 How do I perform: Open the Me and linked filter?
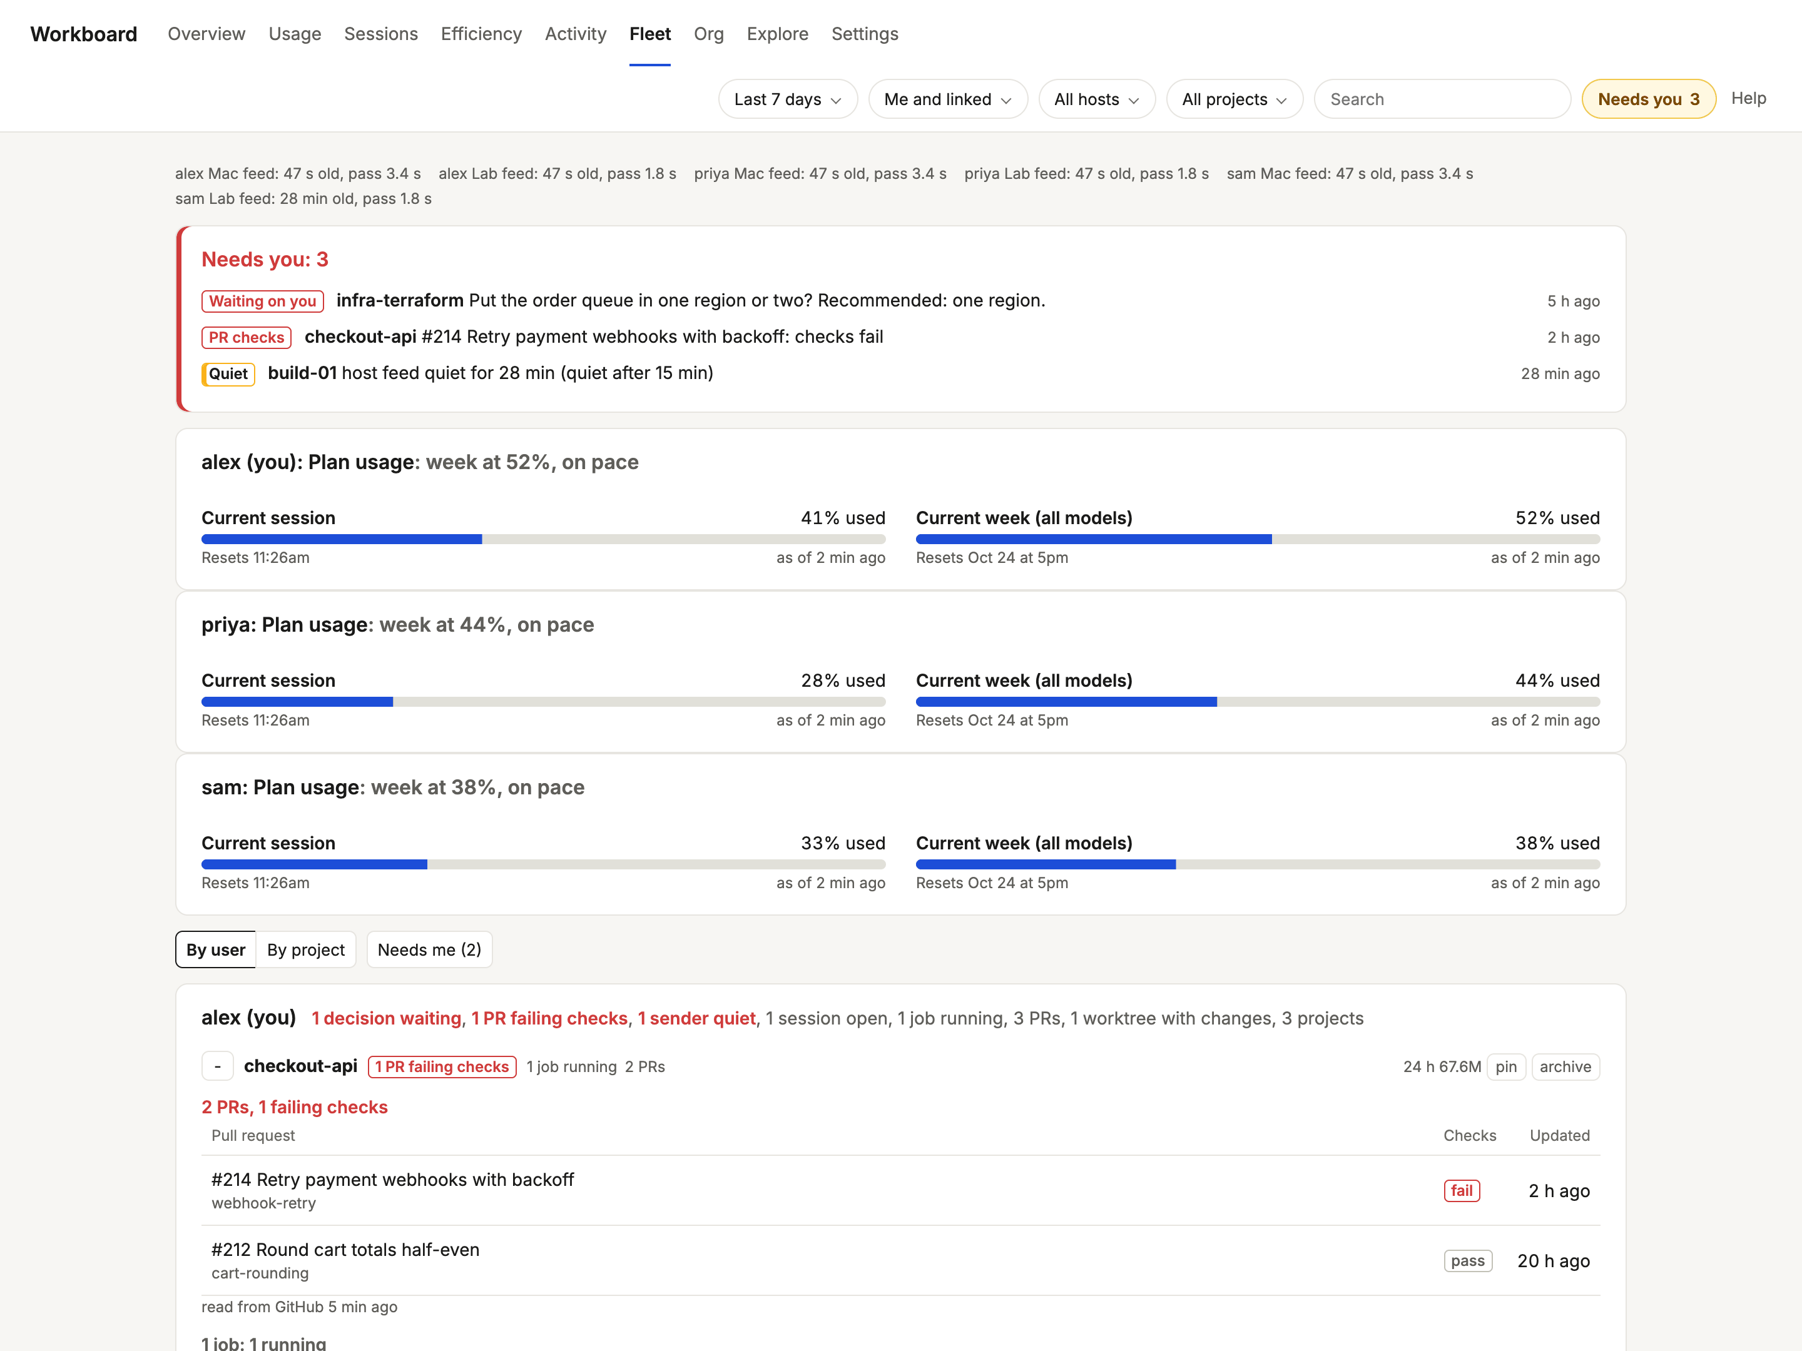(x=947, y=99)
